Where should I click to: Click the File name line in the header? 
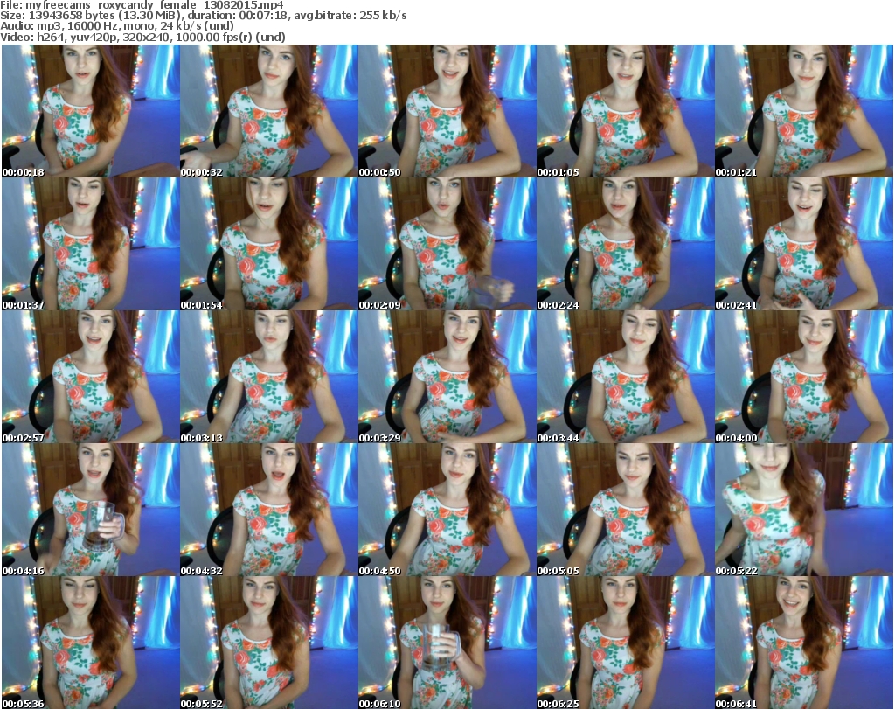(x=142, y=5)
